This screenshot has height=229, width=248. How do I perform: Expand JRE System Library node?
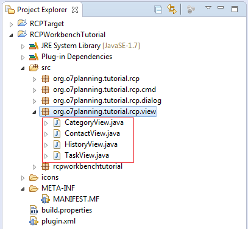[23, 46]
